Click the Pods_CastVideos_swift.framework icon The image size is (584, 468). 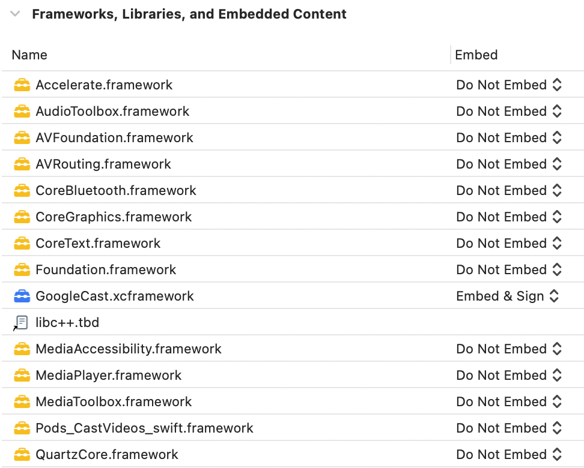(x=22, y=428)
